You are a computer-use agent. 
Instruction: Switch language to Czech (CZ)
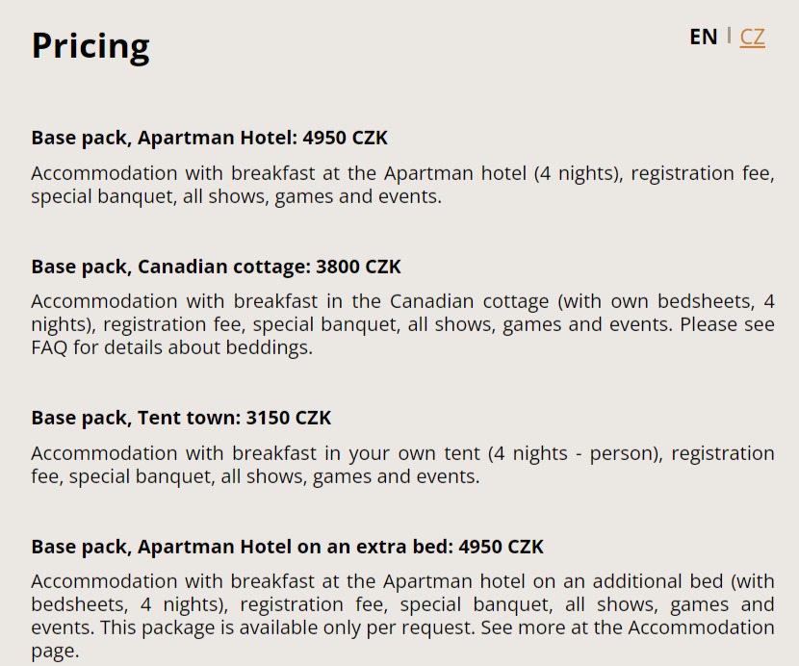tap(752, 37)
